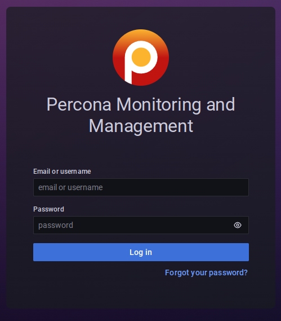
Task: Click the "email or username" placeholder text
Action: (x=70, y=187)
